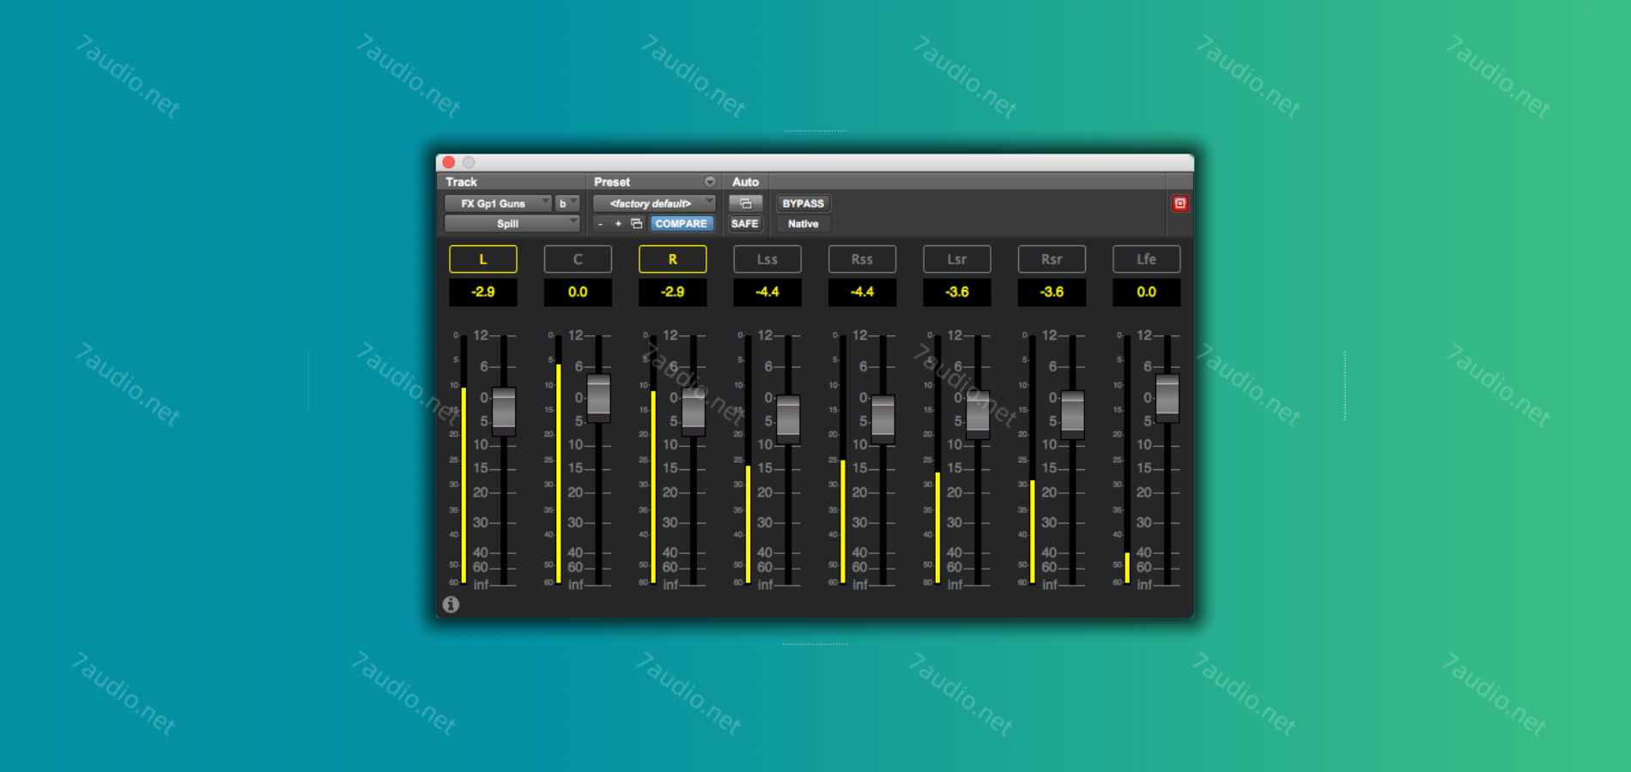This screenshot has height=772, width=1631.
Task: Toggle the Rsr channel button
Action: tap(1052, 259)
